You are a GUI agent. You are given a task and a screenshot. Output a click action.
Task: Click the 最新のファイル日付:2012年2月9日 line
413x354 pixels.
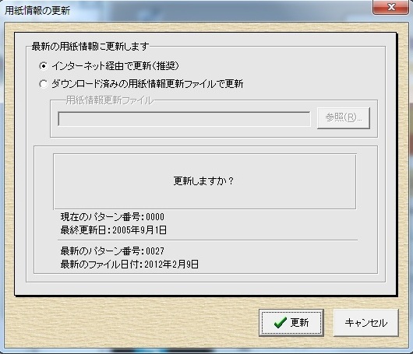pyautogui.click(x=129, y=264)
